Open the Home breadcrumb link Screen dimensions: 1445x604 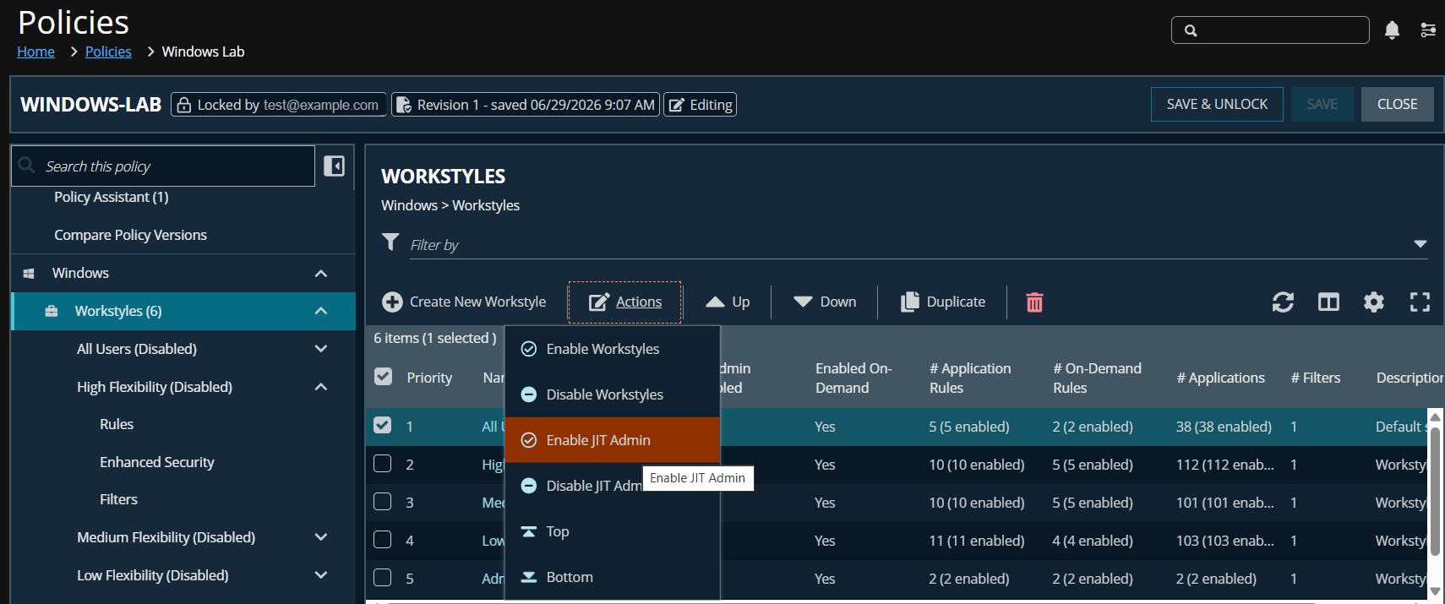[x=35, y=52]
